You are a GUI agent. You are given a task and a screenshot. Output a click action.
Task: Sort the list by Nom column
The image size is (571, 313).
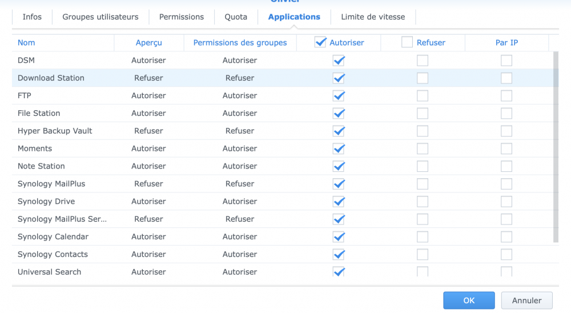click(x=26, y=43)
